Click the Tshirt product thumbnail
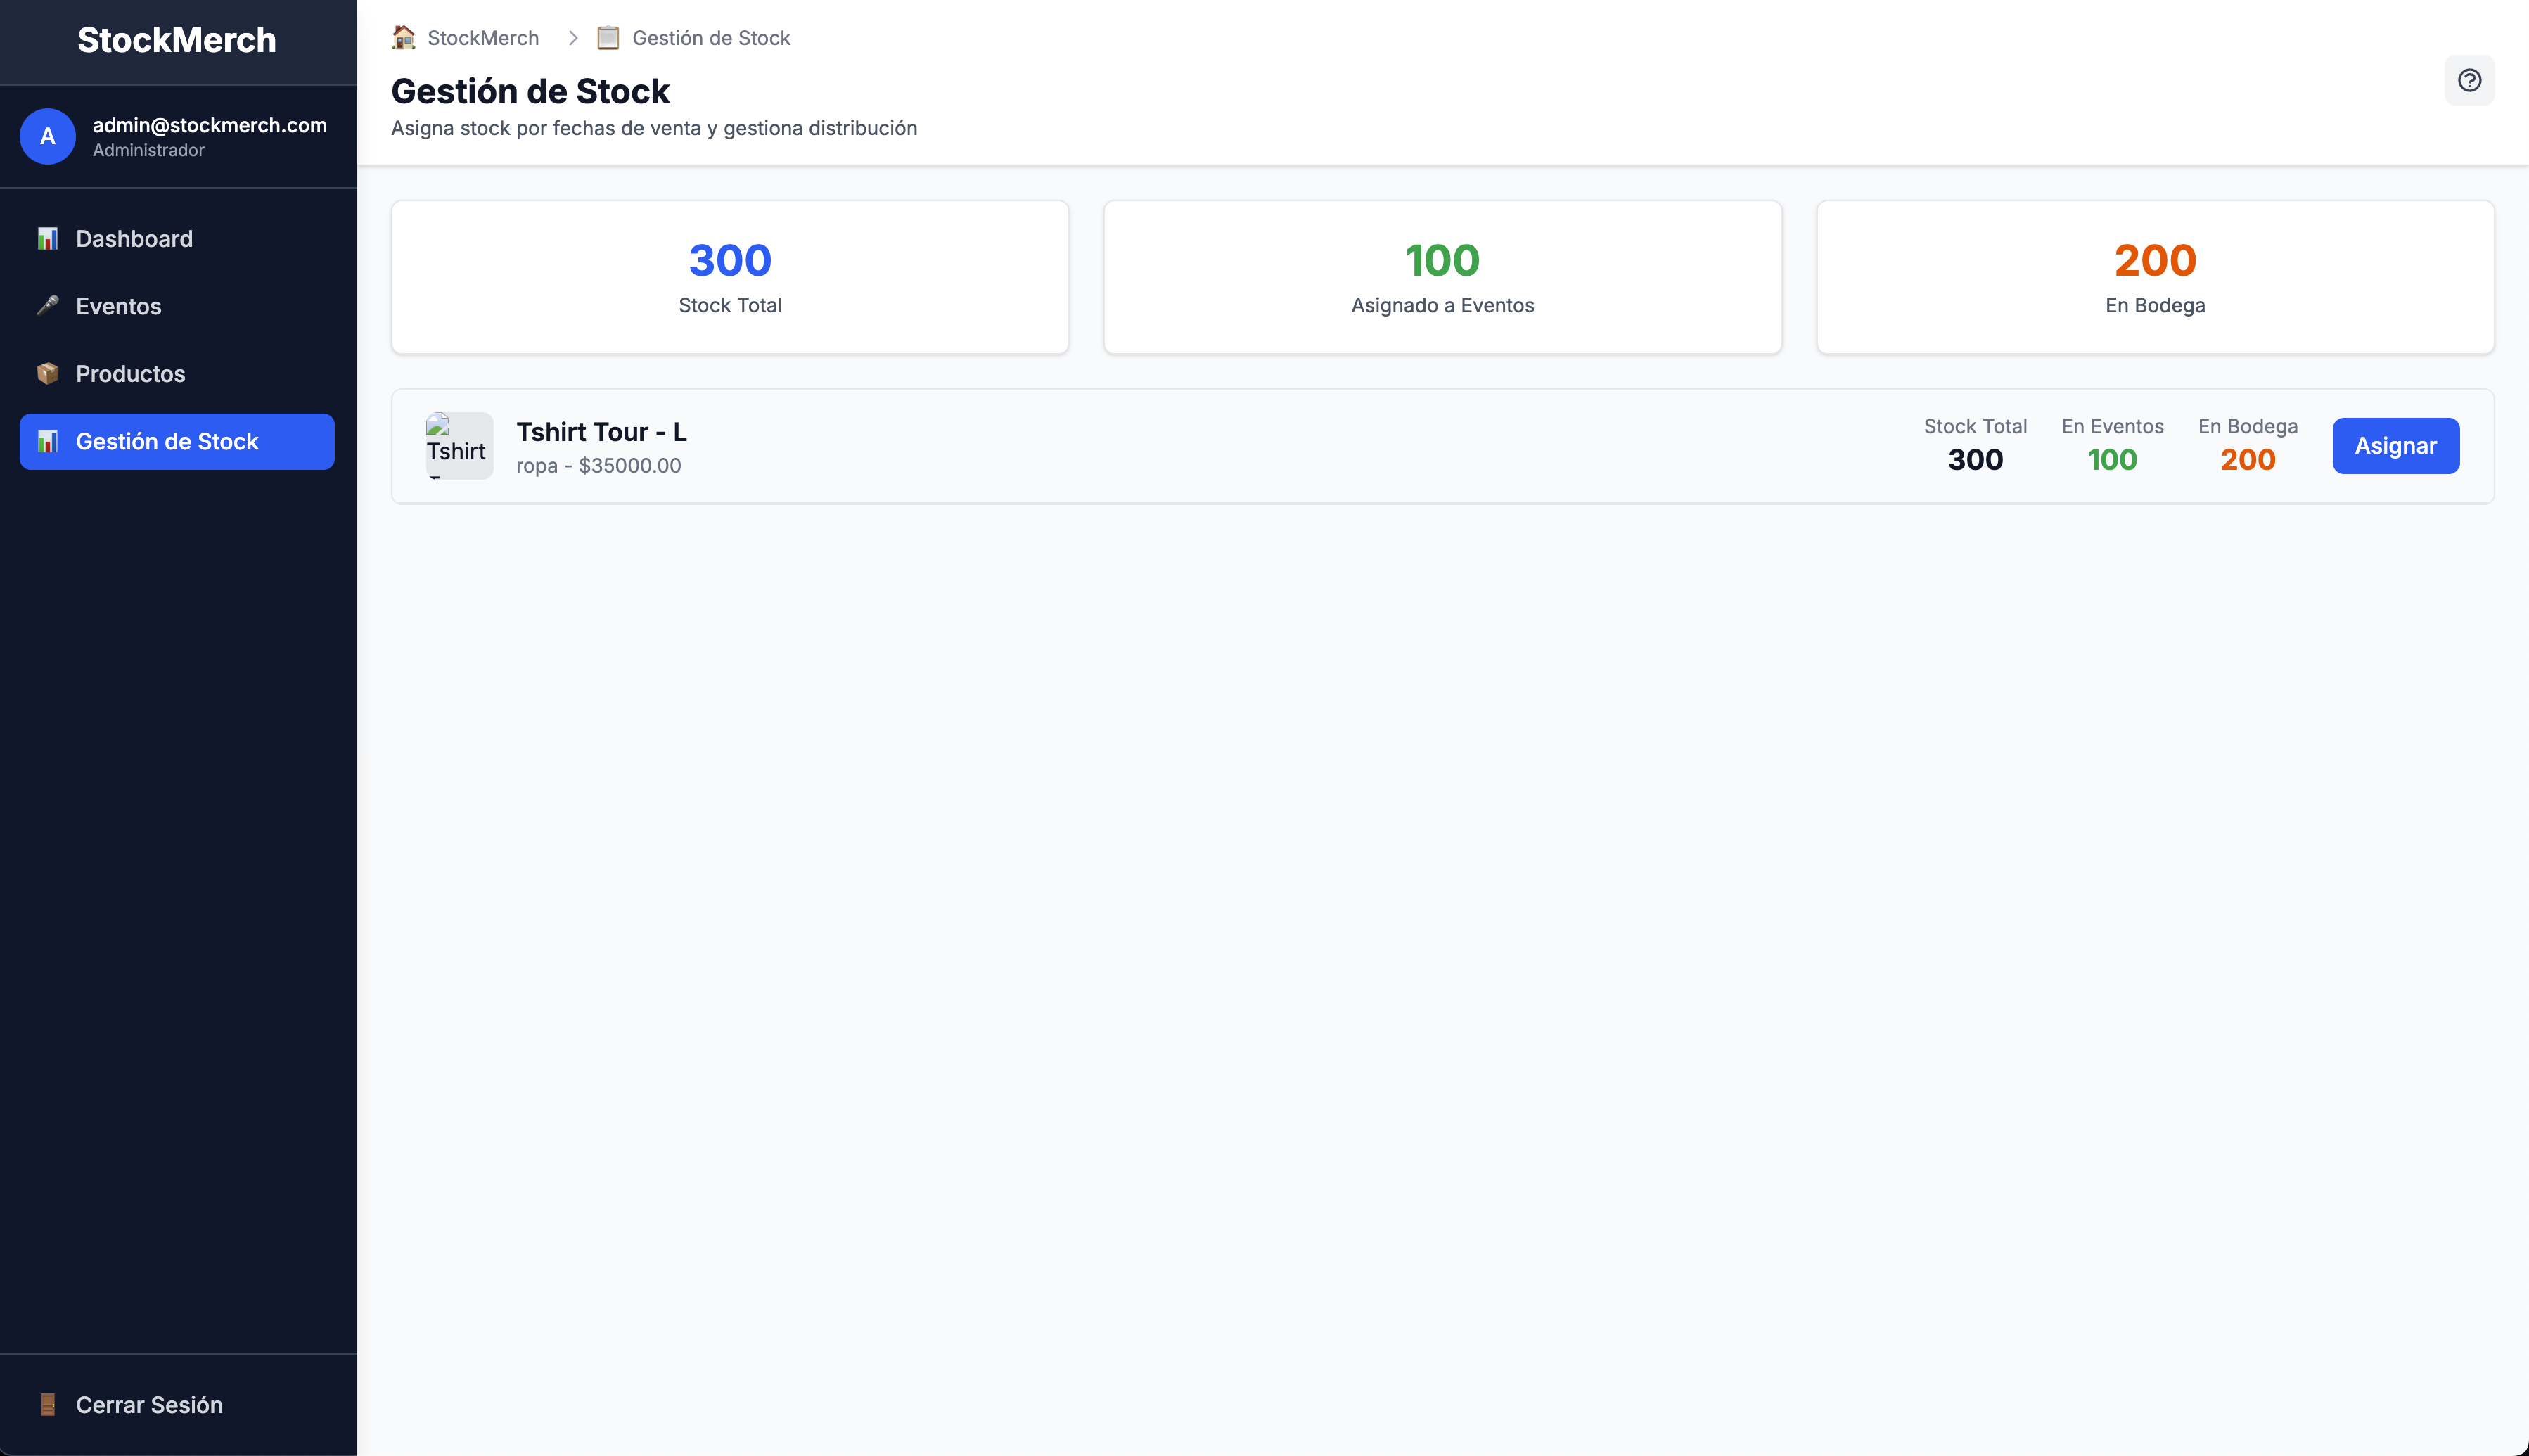2529x1456 pixels. (x=459, y=446)
